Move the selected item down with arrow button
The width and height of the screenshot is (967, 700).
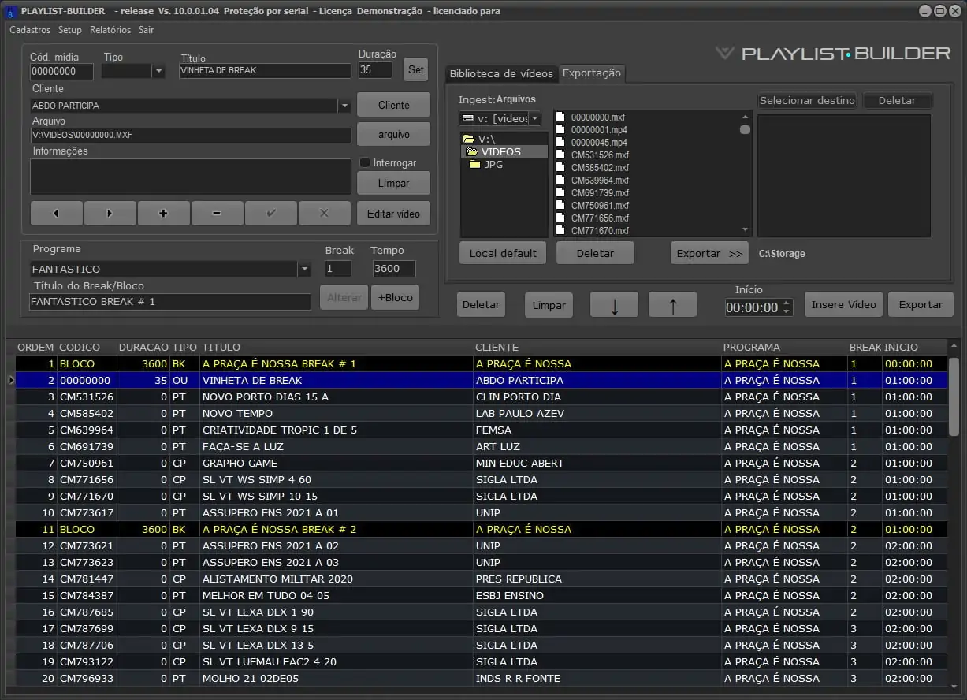pos(615,305)
